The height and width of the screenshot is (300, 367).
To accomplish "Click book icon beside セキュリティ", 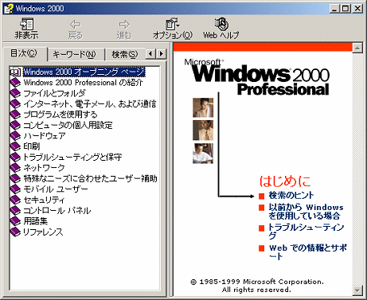I will pos(15,200).
